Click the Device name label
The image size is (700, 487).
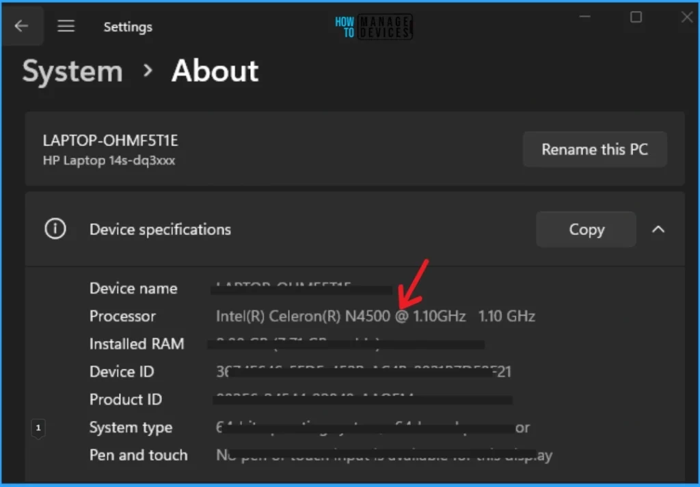[133, 288]
